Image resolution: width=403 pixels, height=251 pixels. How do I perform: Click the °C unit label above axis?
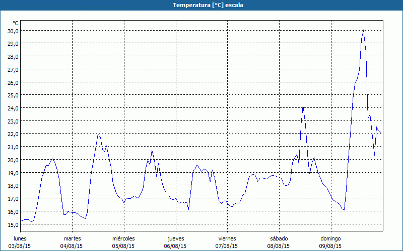16,23
